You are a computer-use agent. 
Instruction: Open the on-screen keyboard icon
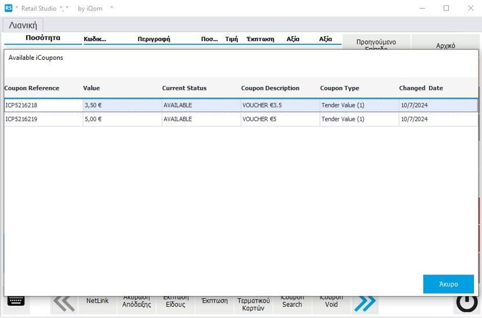pyautogui.click(x=16, y=301)
